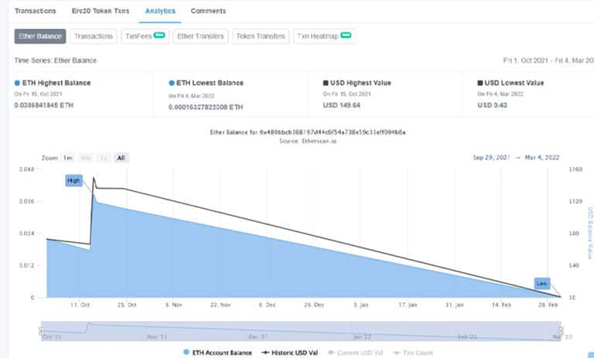Screen dimensions: 594x358
Task: Open the TxnFees analytics chart
Action: click(145, 36)
